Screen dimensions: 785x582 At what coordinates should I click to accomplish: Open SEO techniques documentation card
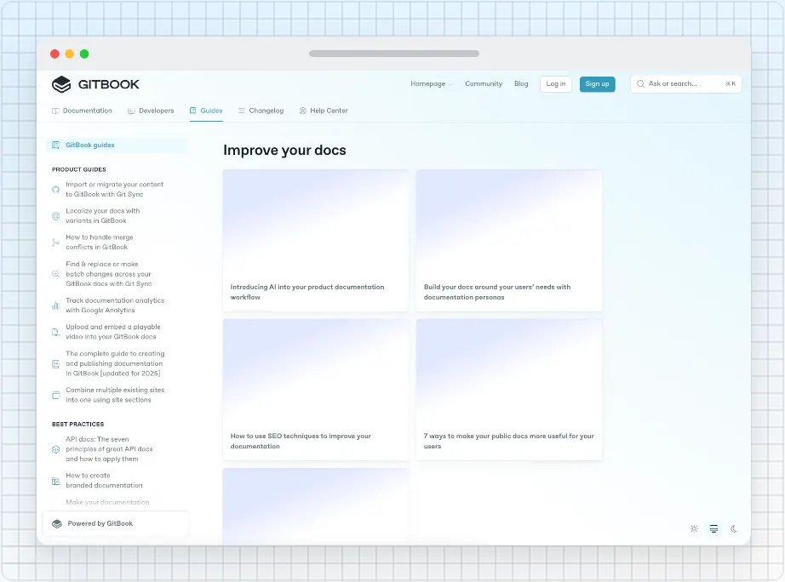[x=316, y=390]
